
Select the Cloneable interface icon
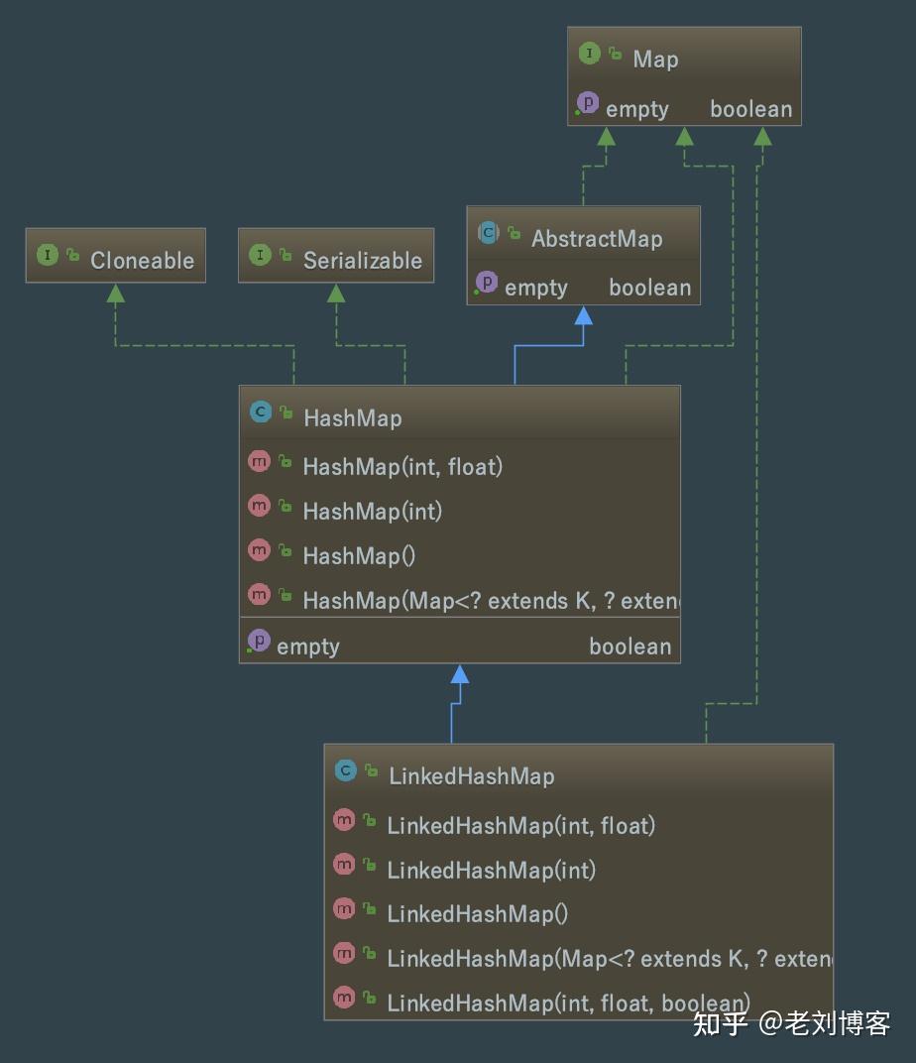tap(46, 255)
